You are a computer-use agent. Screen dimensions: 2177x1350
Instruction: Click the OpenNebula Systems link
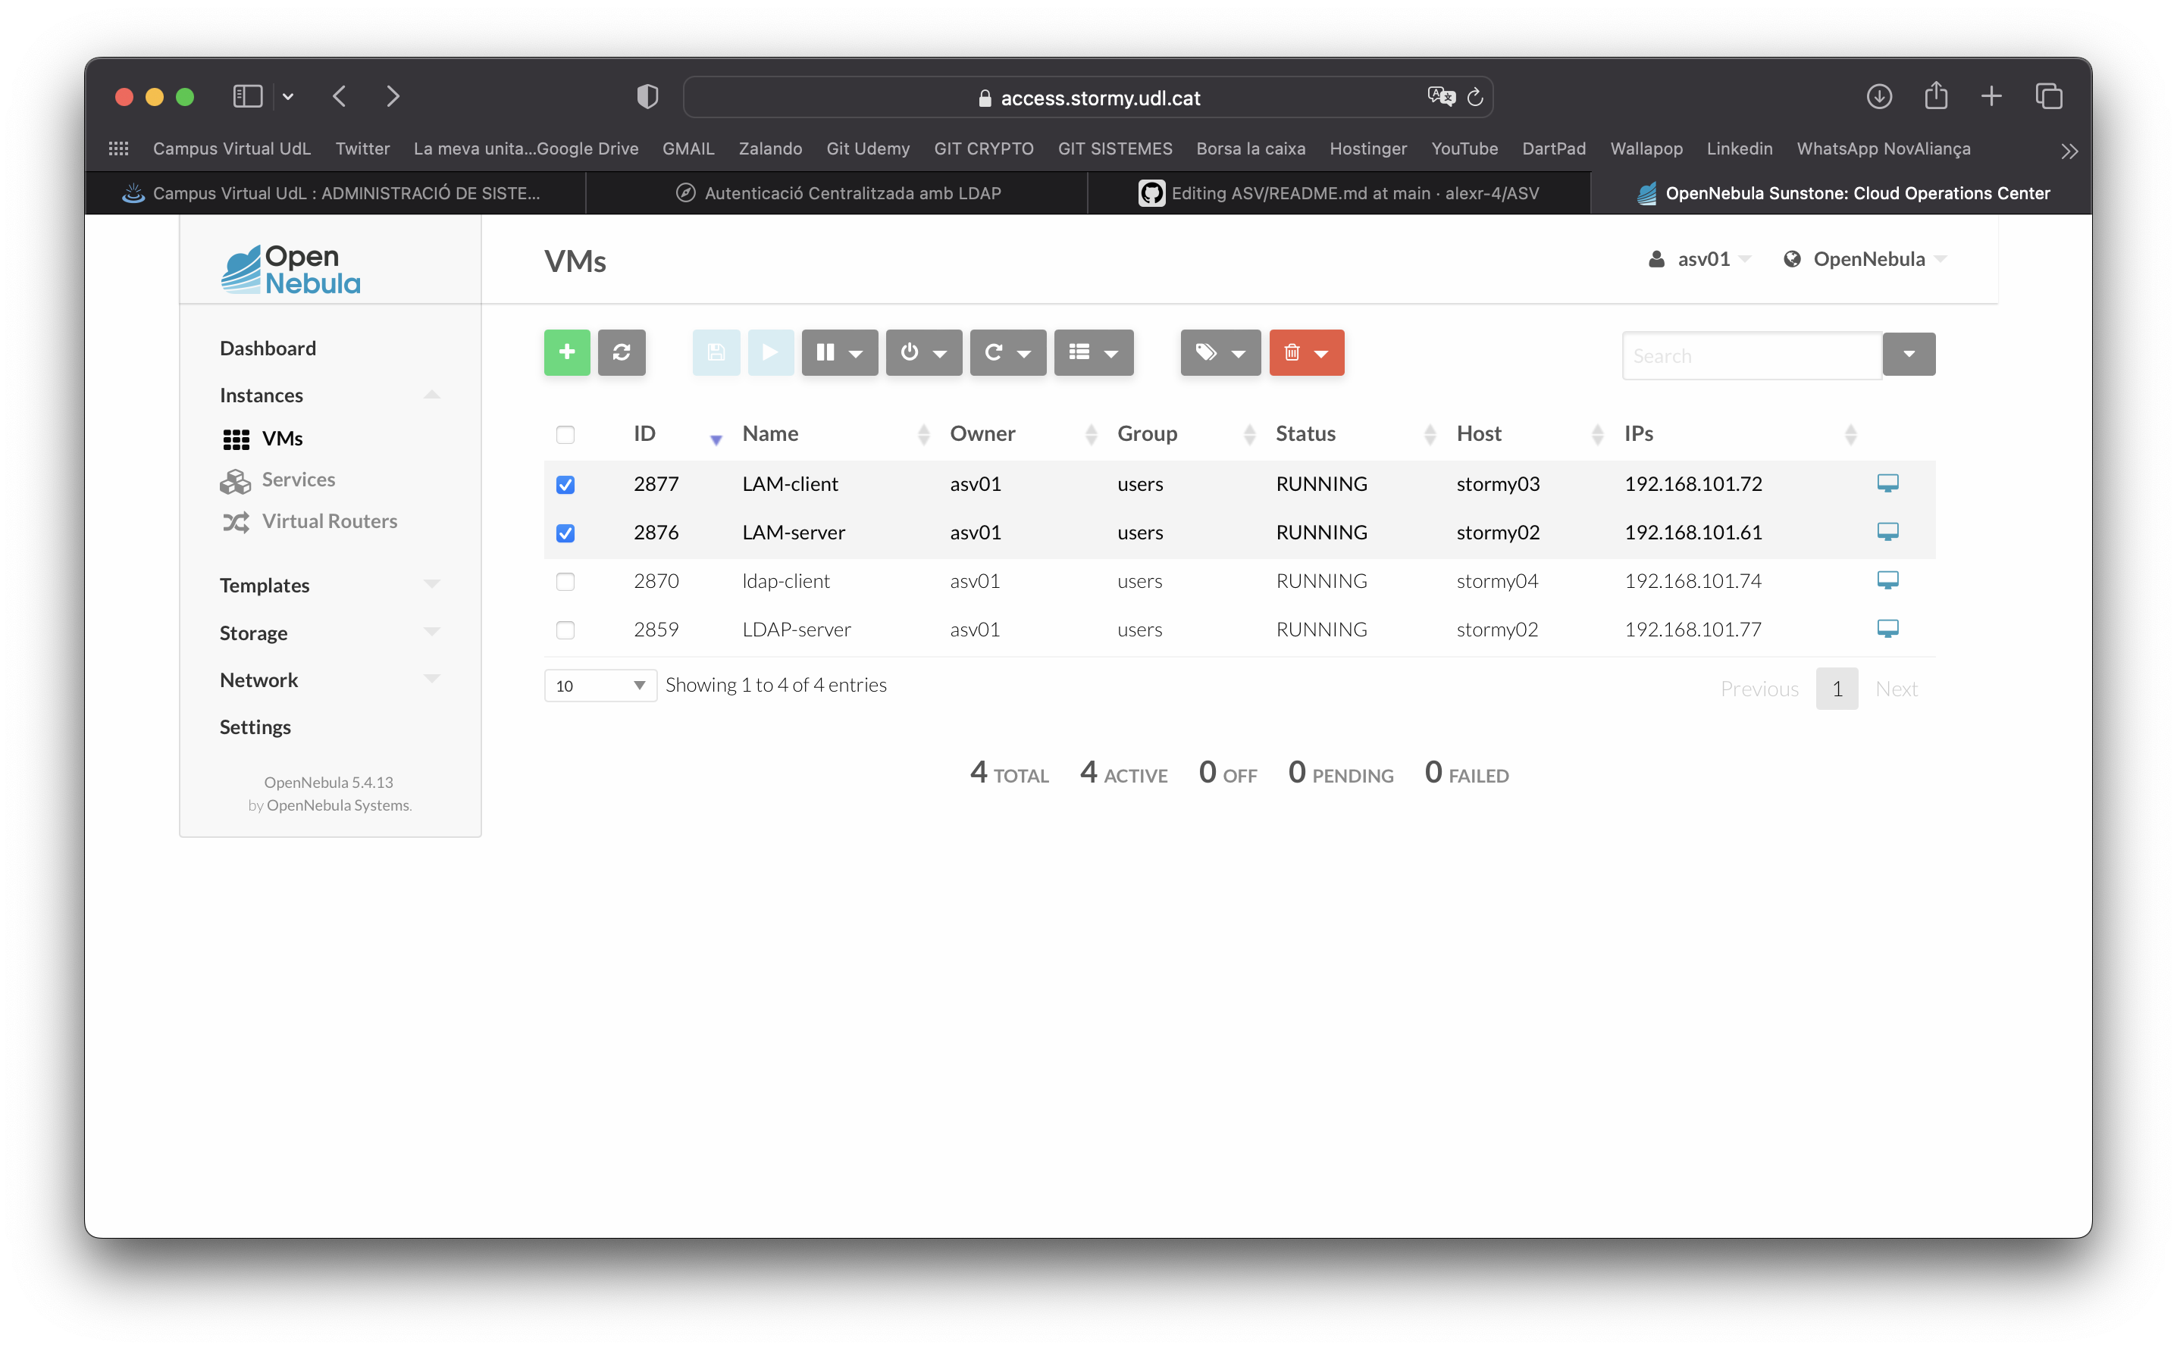(339, 805)
